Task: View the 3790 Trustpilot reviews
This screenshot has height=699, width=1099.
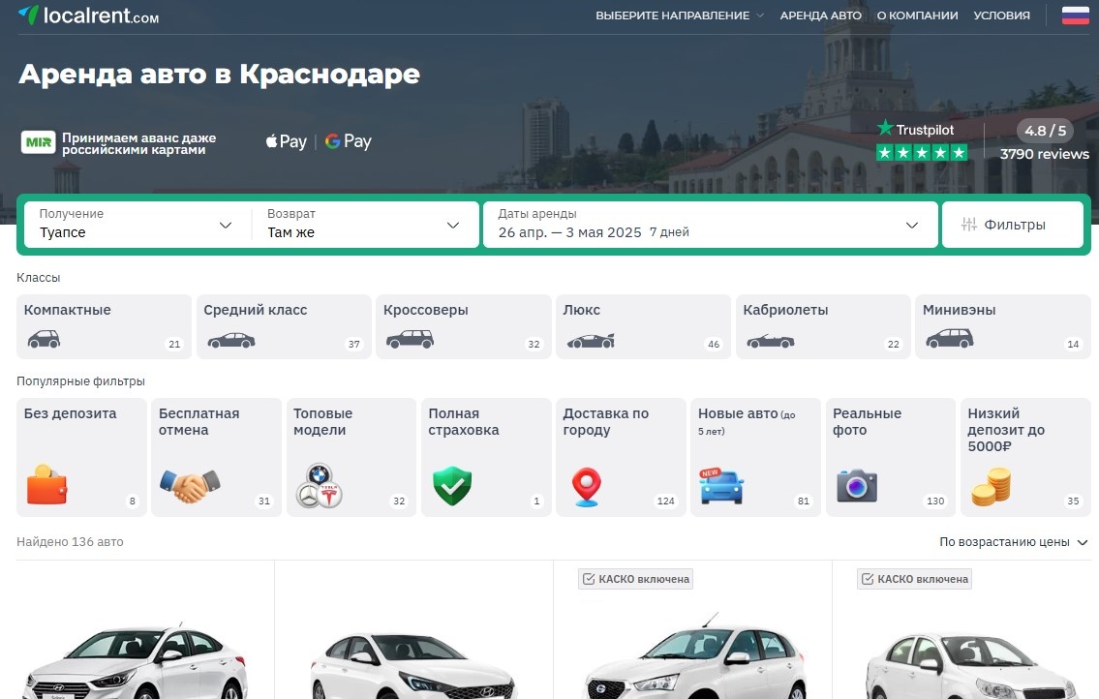Action: coord(1044,154)
